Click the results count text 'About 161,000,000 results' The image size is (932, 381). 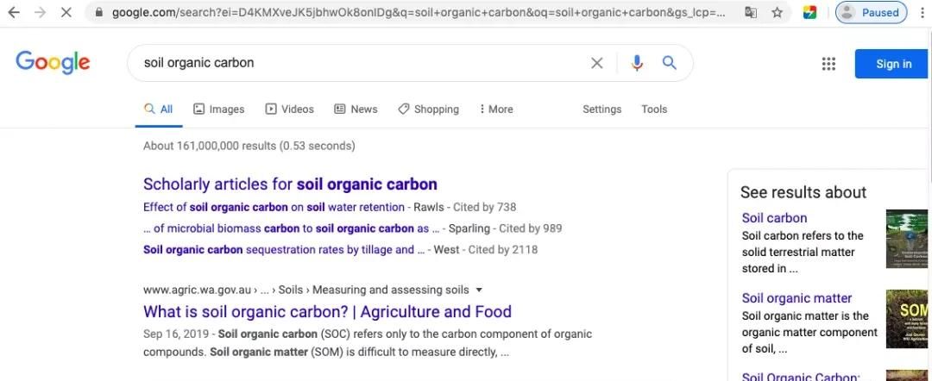(x=210, y=146)
